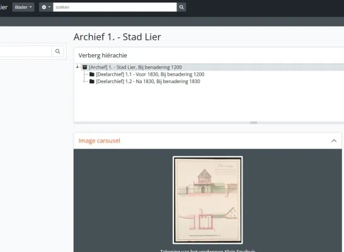Open the Blader dropdown menu

23,7
